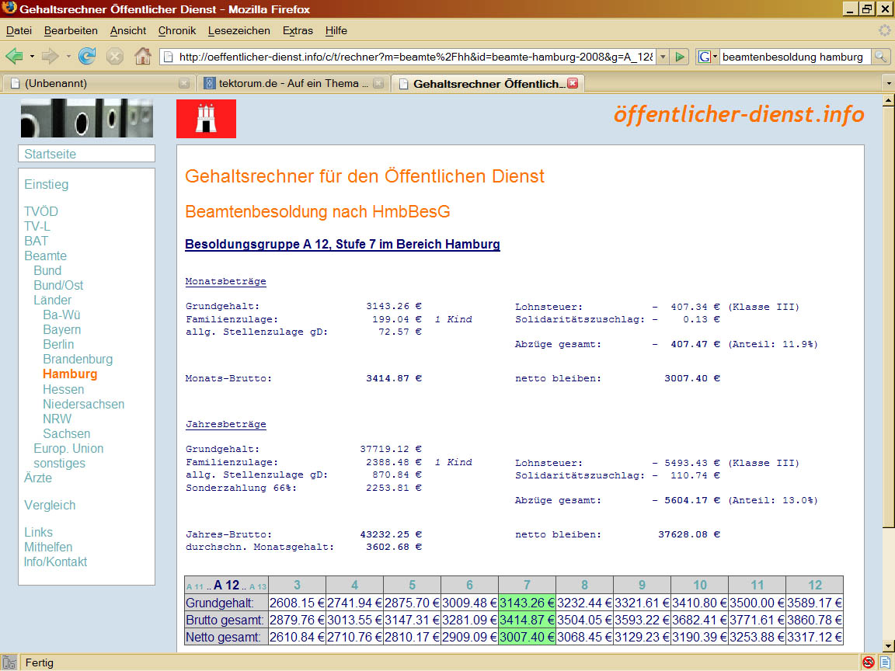This screenshot has width=895, height=671.
Task: Reload the page with the refresh icon
Action: [87, 57]
